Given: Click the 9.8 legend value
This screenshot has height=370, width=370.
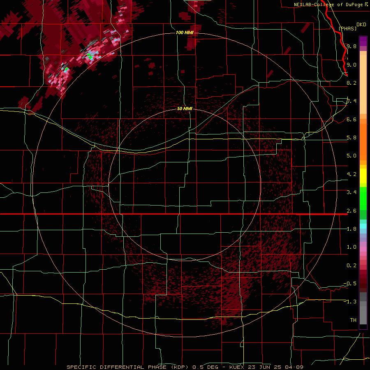Looking at the screenshot, I should (x=351, y=46).
